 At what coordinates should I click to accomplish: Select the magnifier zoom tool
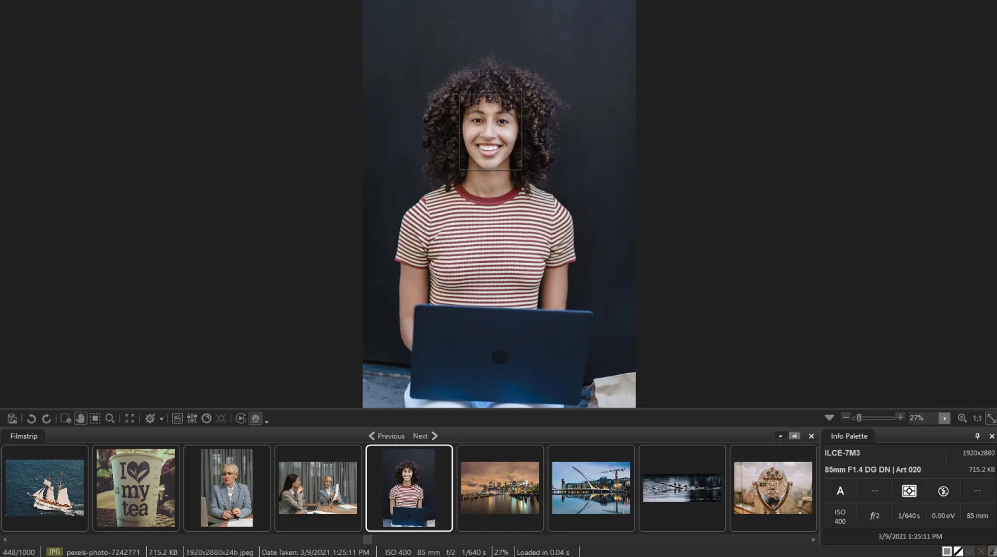point(110,418)
